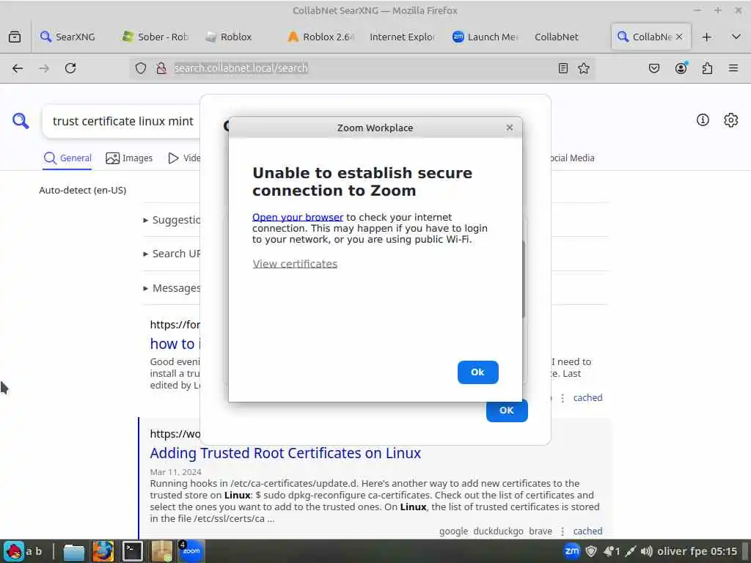Expand the list all tabs chevron
Image resolution: width=751 pixels, height=563 pixels.
tap(736, 37)
